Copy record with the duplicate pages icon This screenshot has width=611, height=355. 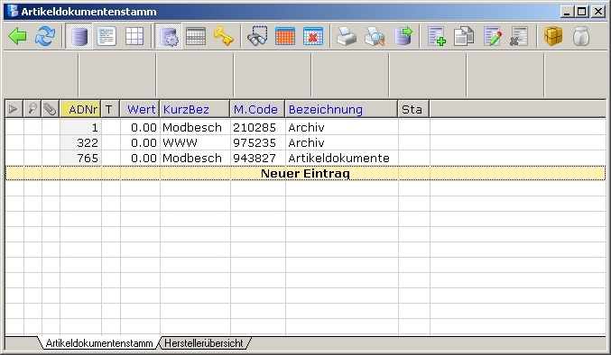click(x=464, y=36)
